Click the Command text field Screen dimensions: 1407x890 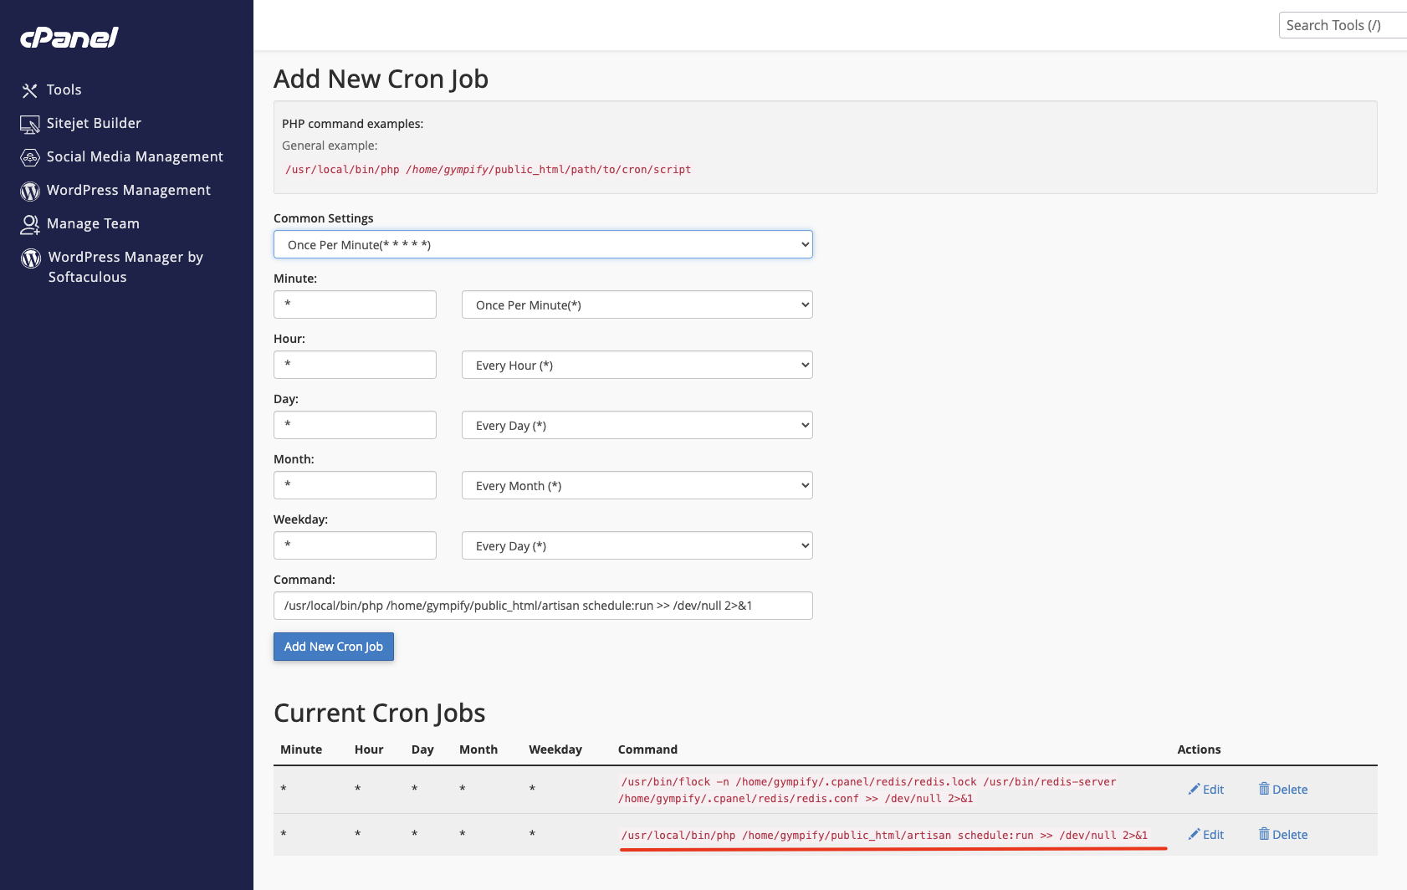coord(543,606)
